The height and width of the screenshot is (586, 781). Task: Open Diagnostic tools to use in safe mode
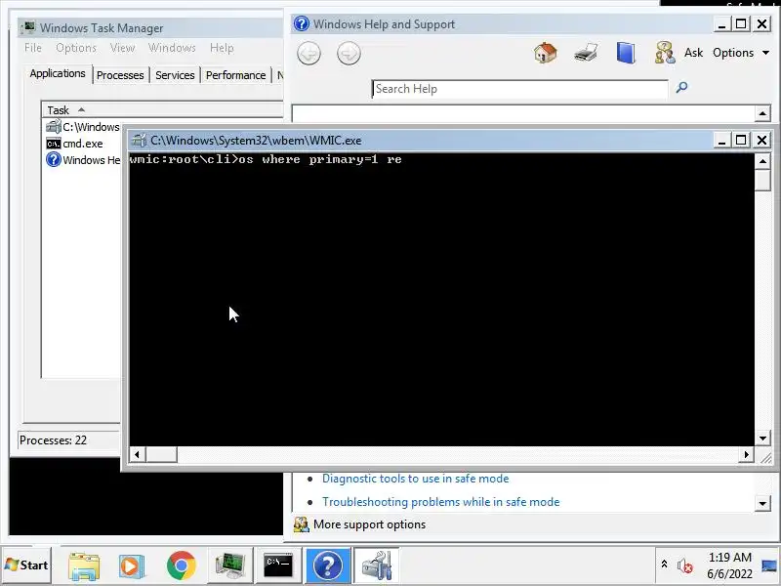(x=416, y=479)
